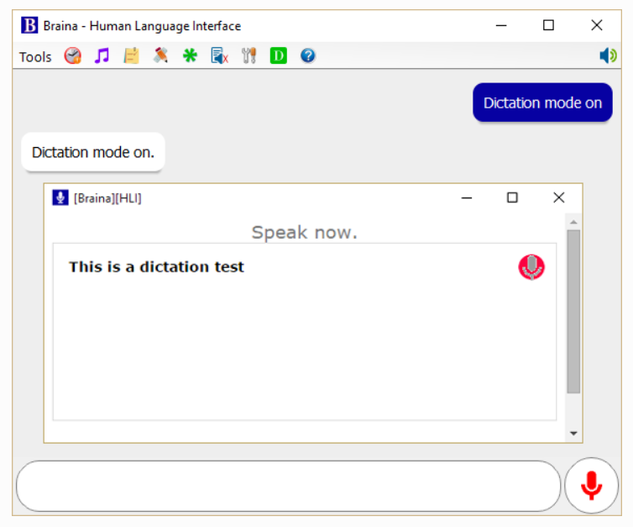This screenshot has height=527, width=633.
Task: Click the scroll up arrow in dictation window
Action: (x=573, y=222)
